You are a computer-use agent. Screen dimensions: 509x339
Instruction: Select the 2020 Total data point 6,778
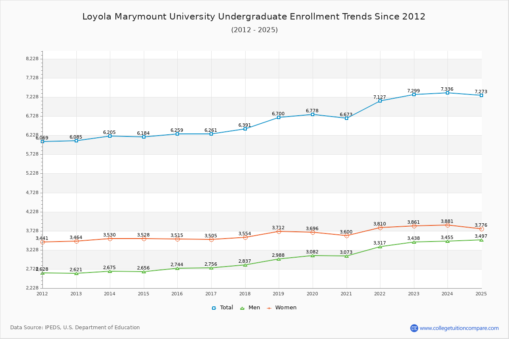tap(313, 114)
